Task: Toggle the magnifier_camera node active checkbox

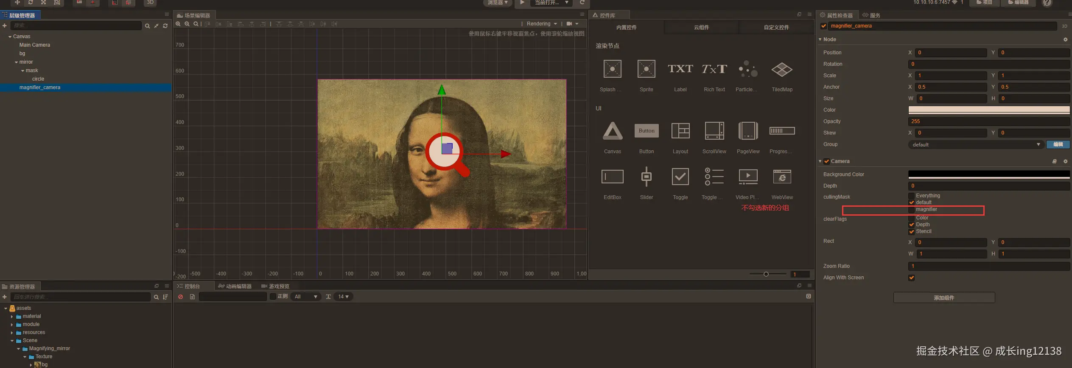Action: (823, 26)
